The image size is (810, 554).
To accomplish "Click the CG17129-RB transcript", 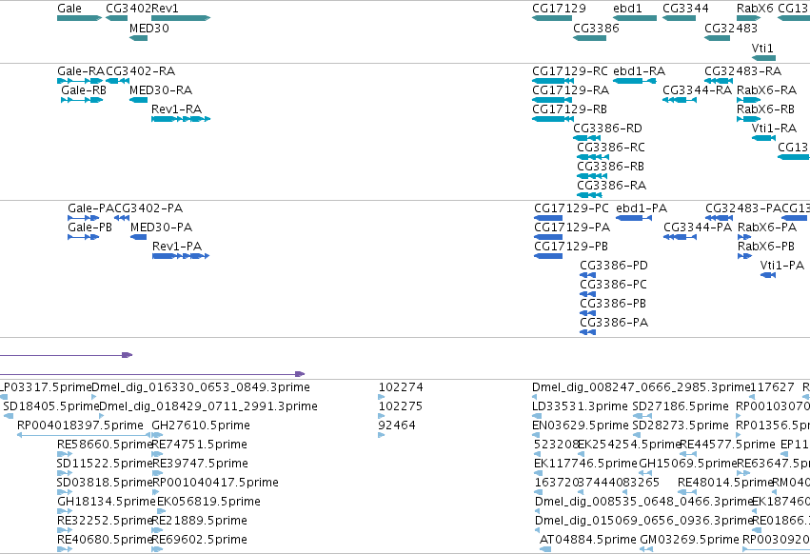I will pyautogui.click(x=552, y=119).
